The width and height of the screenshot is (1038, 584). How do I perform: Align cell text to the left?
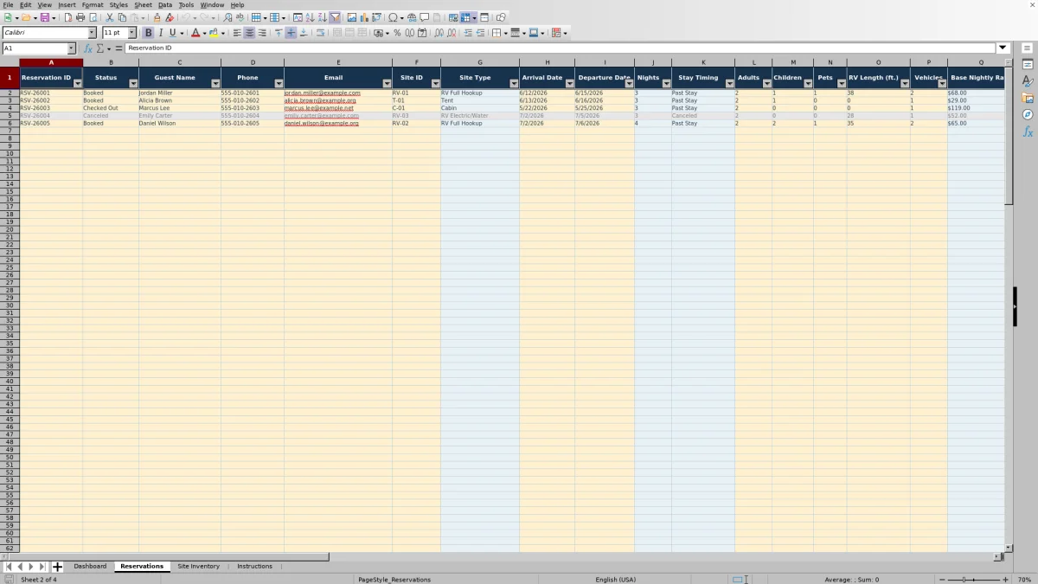237,33
